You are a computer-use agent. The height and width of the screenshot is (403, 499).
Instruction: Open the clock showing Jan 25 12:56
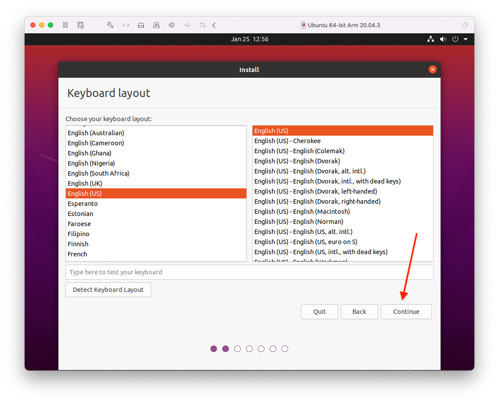coord(249,39)
